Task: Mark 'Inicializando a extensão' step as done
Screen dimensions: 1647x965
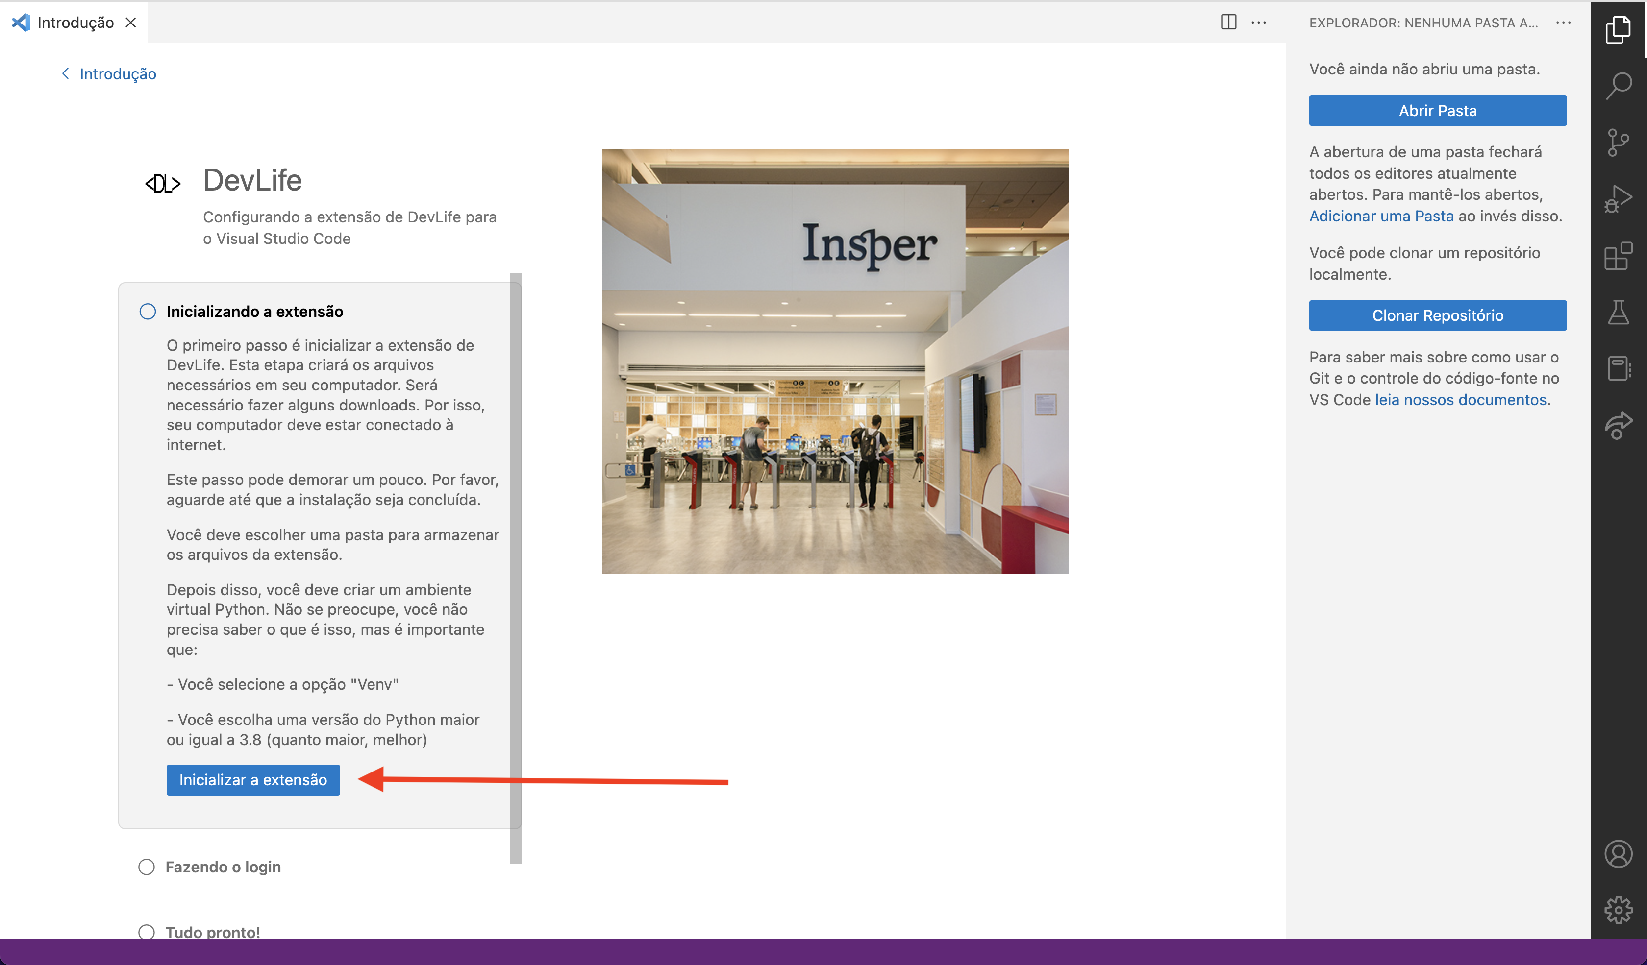Action: pos(147,312)
